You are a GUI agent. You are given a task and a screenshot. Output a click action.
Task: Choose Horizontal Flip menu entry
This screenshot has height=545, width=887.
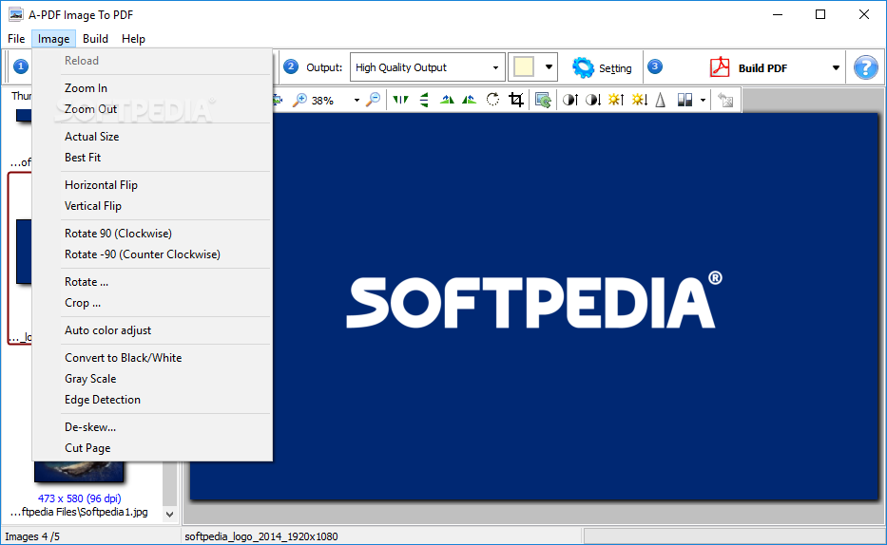point(153,185)
